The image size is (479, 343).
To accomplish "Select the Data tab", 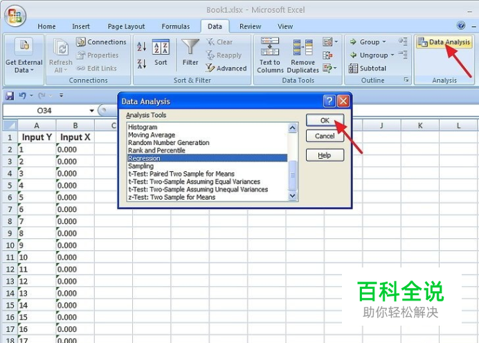I will (x=215, y=26).
